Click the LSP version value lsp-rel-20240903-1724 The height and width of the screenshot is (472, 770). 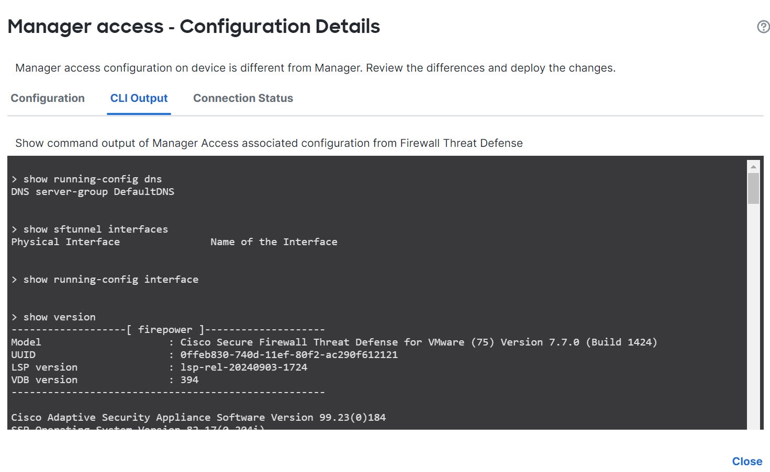click(244, 367)
